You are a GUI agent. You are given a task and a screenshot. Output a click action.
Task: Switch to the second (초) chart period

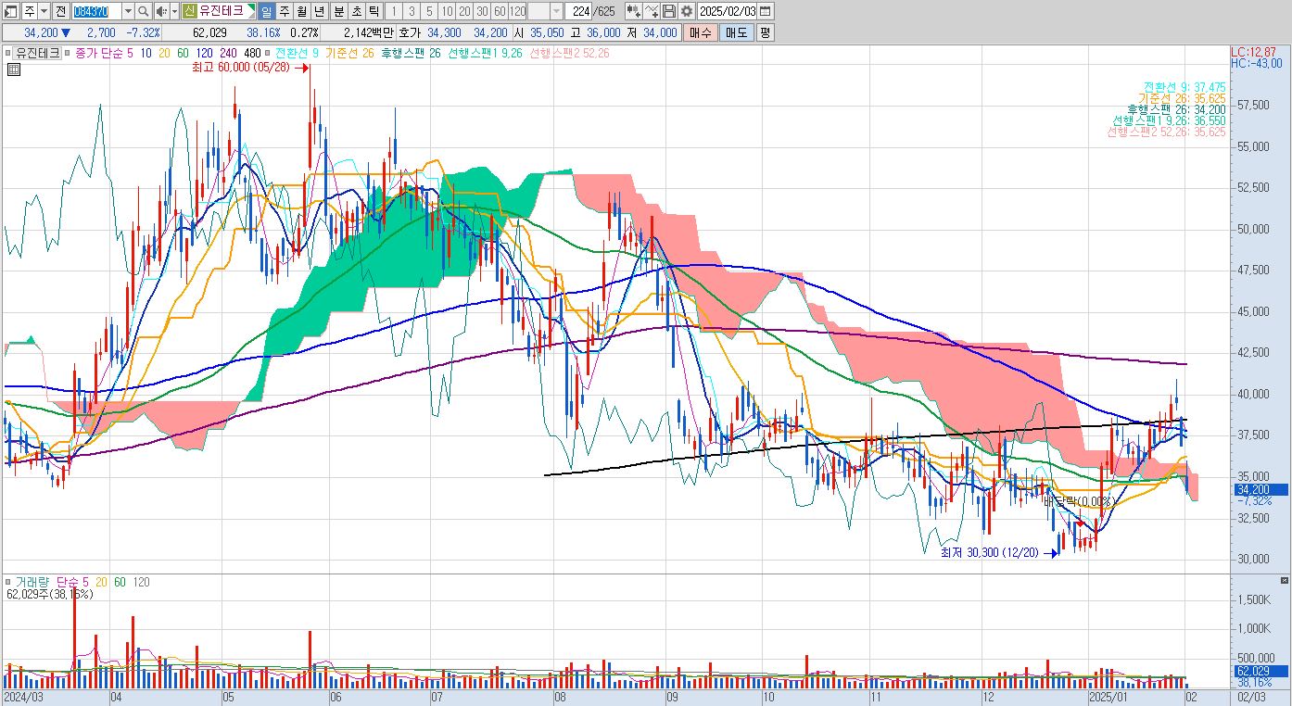[x=355, y=11]
